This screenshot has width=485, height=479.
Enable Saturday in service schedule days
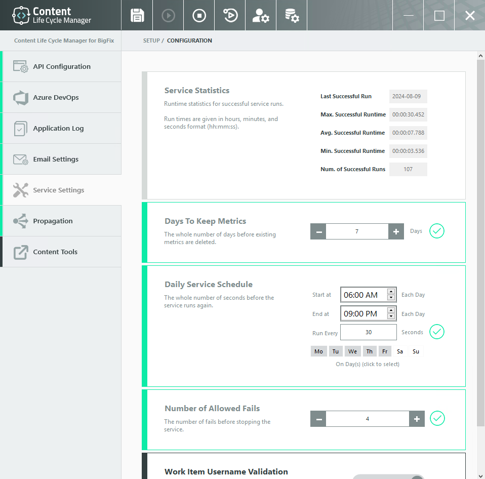[x=400, y=351]
